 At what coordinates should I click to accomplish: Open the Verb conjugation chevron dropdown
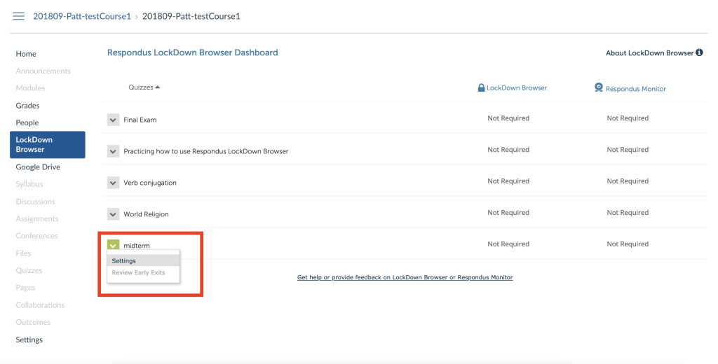tap(113, 183)
